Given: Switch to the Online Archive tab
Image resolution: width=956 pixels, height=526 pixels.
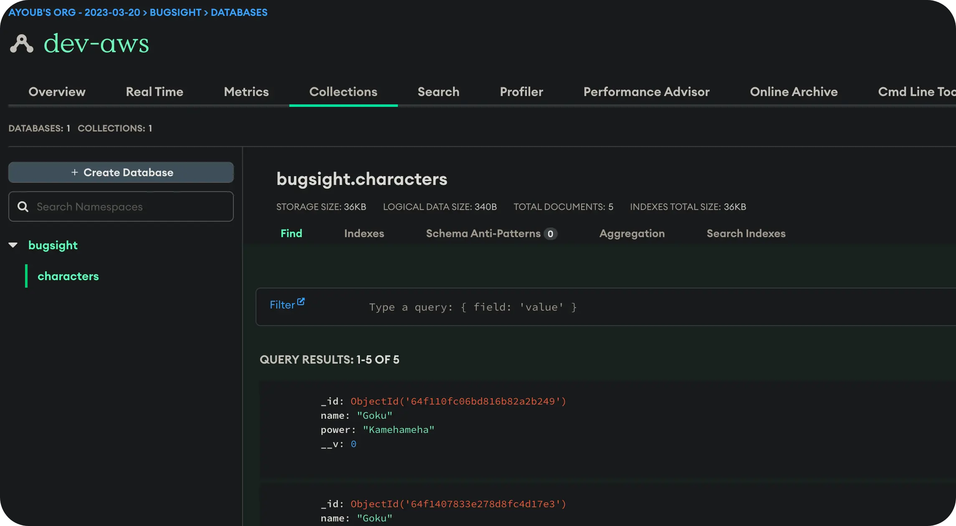Looking at the screenshot, I should coord(794,92).
